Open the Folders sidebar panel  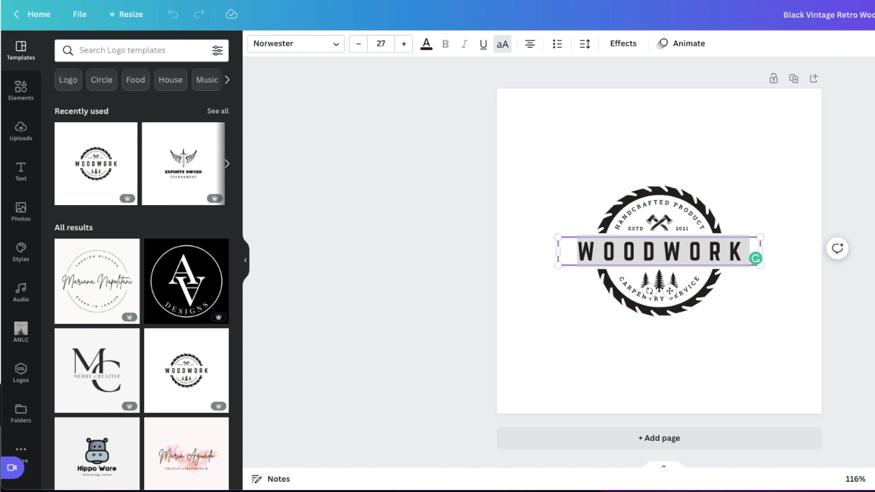pyautogui.click(x=21, y=413)
